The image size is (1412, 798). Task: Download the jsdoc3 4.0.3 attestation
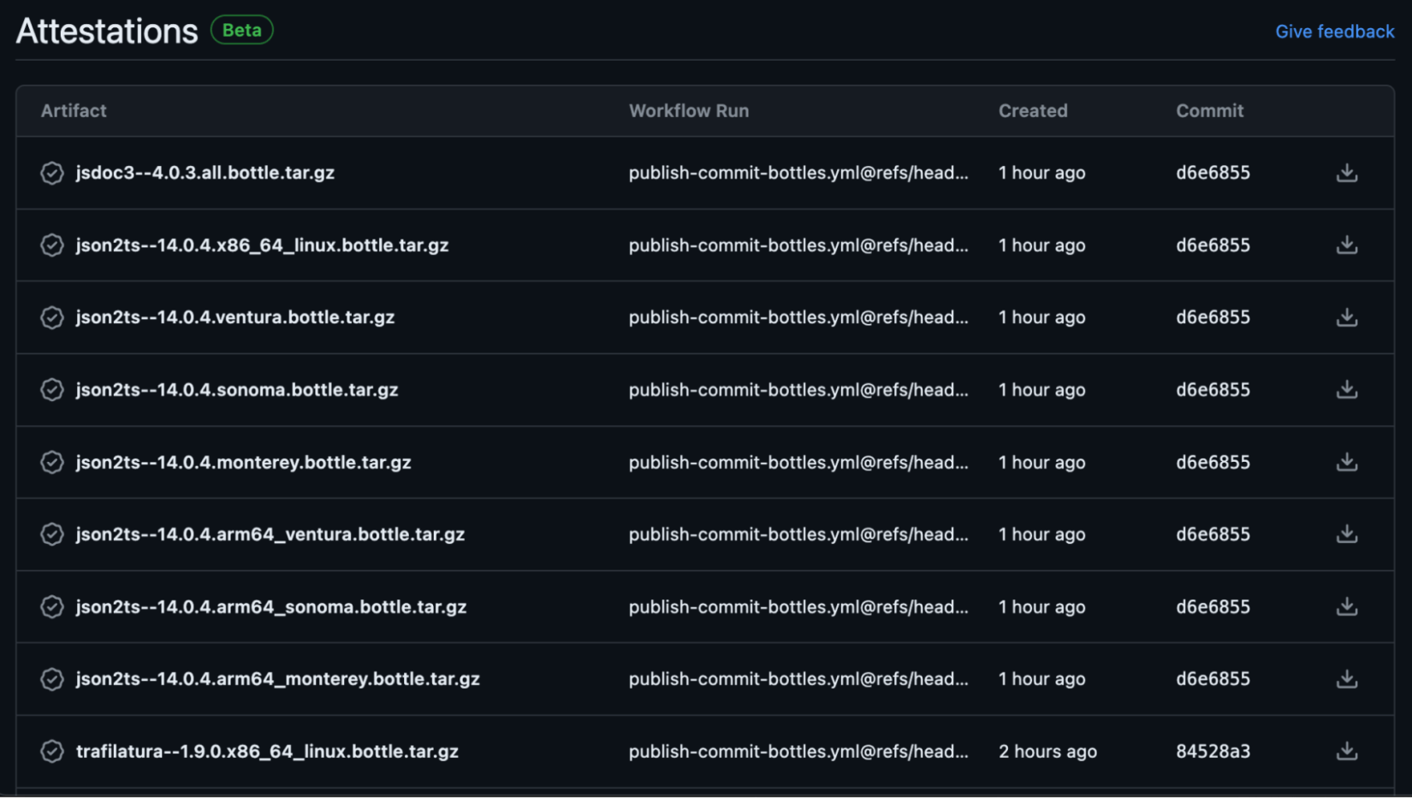click(x=1347, y=173)
